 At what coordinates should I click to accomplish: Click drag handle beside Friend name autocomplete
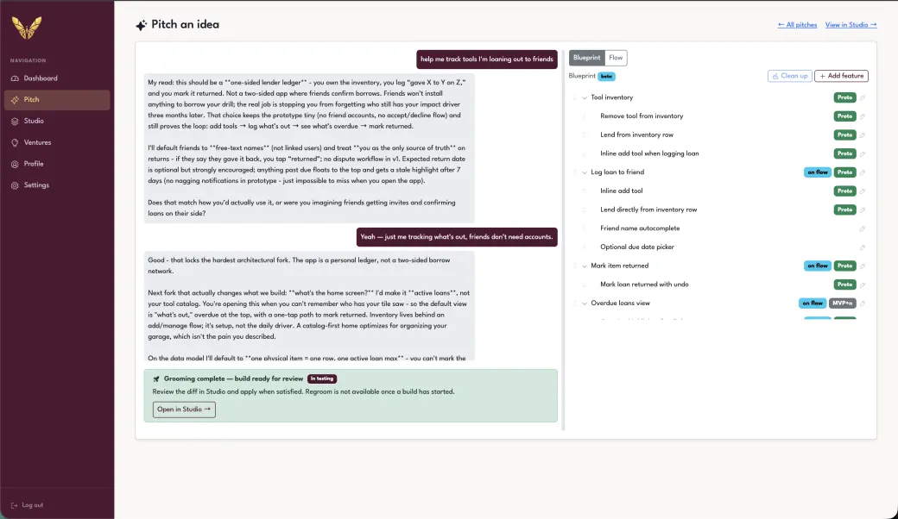click(x=585, y=228)
